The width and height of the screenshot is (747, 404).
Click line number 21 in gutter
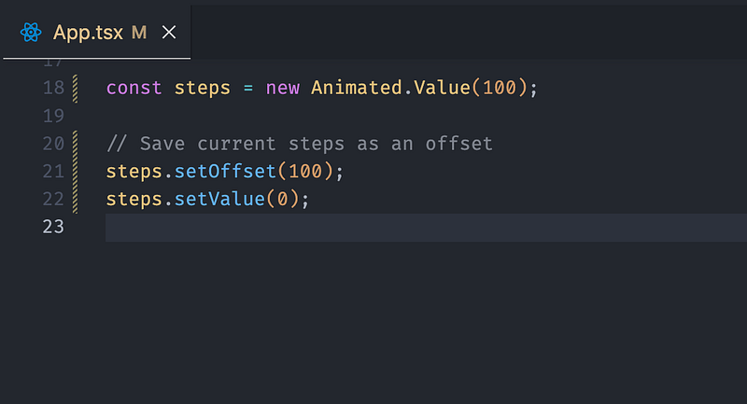click(53, 172)
